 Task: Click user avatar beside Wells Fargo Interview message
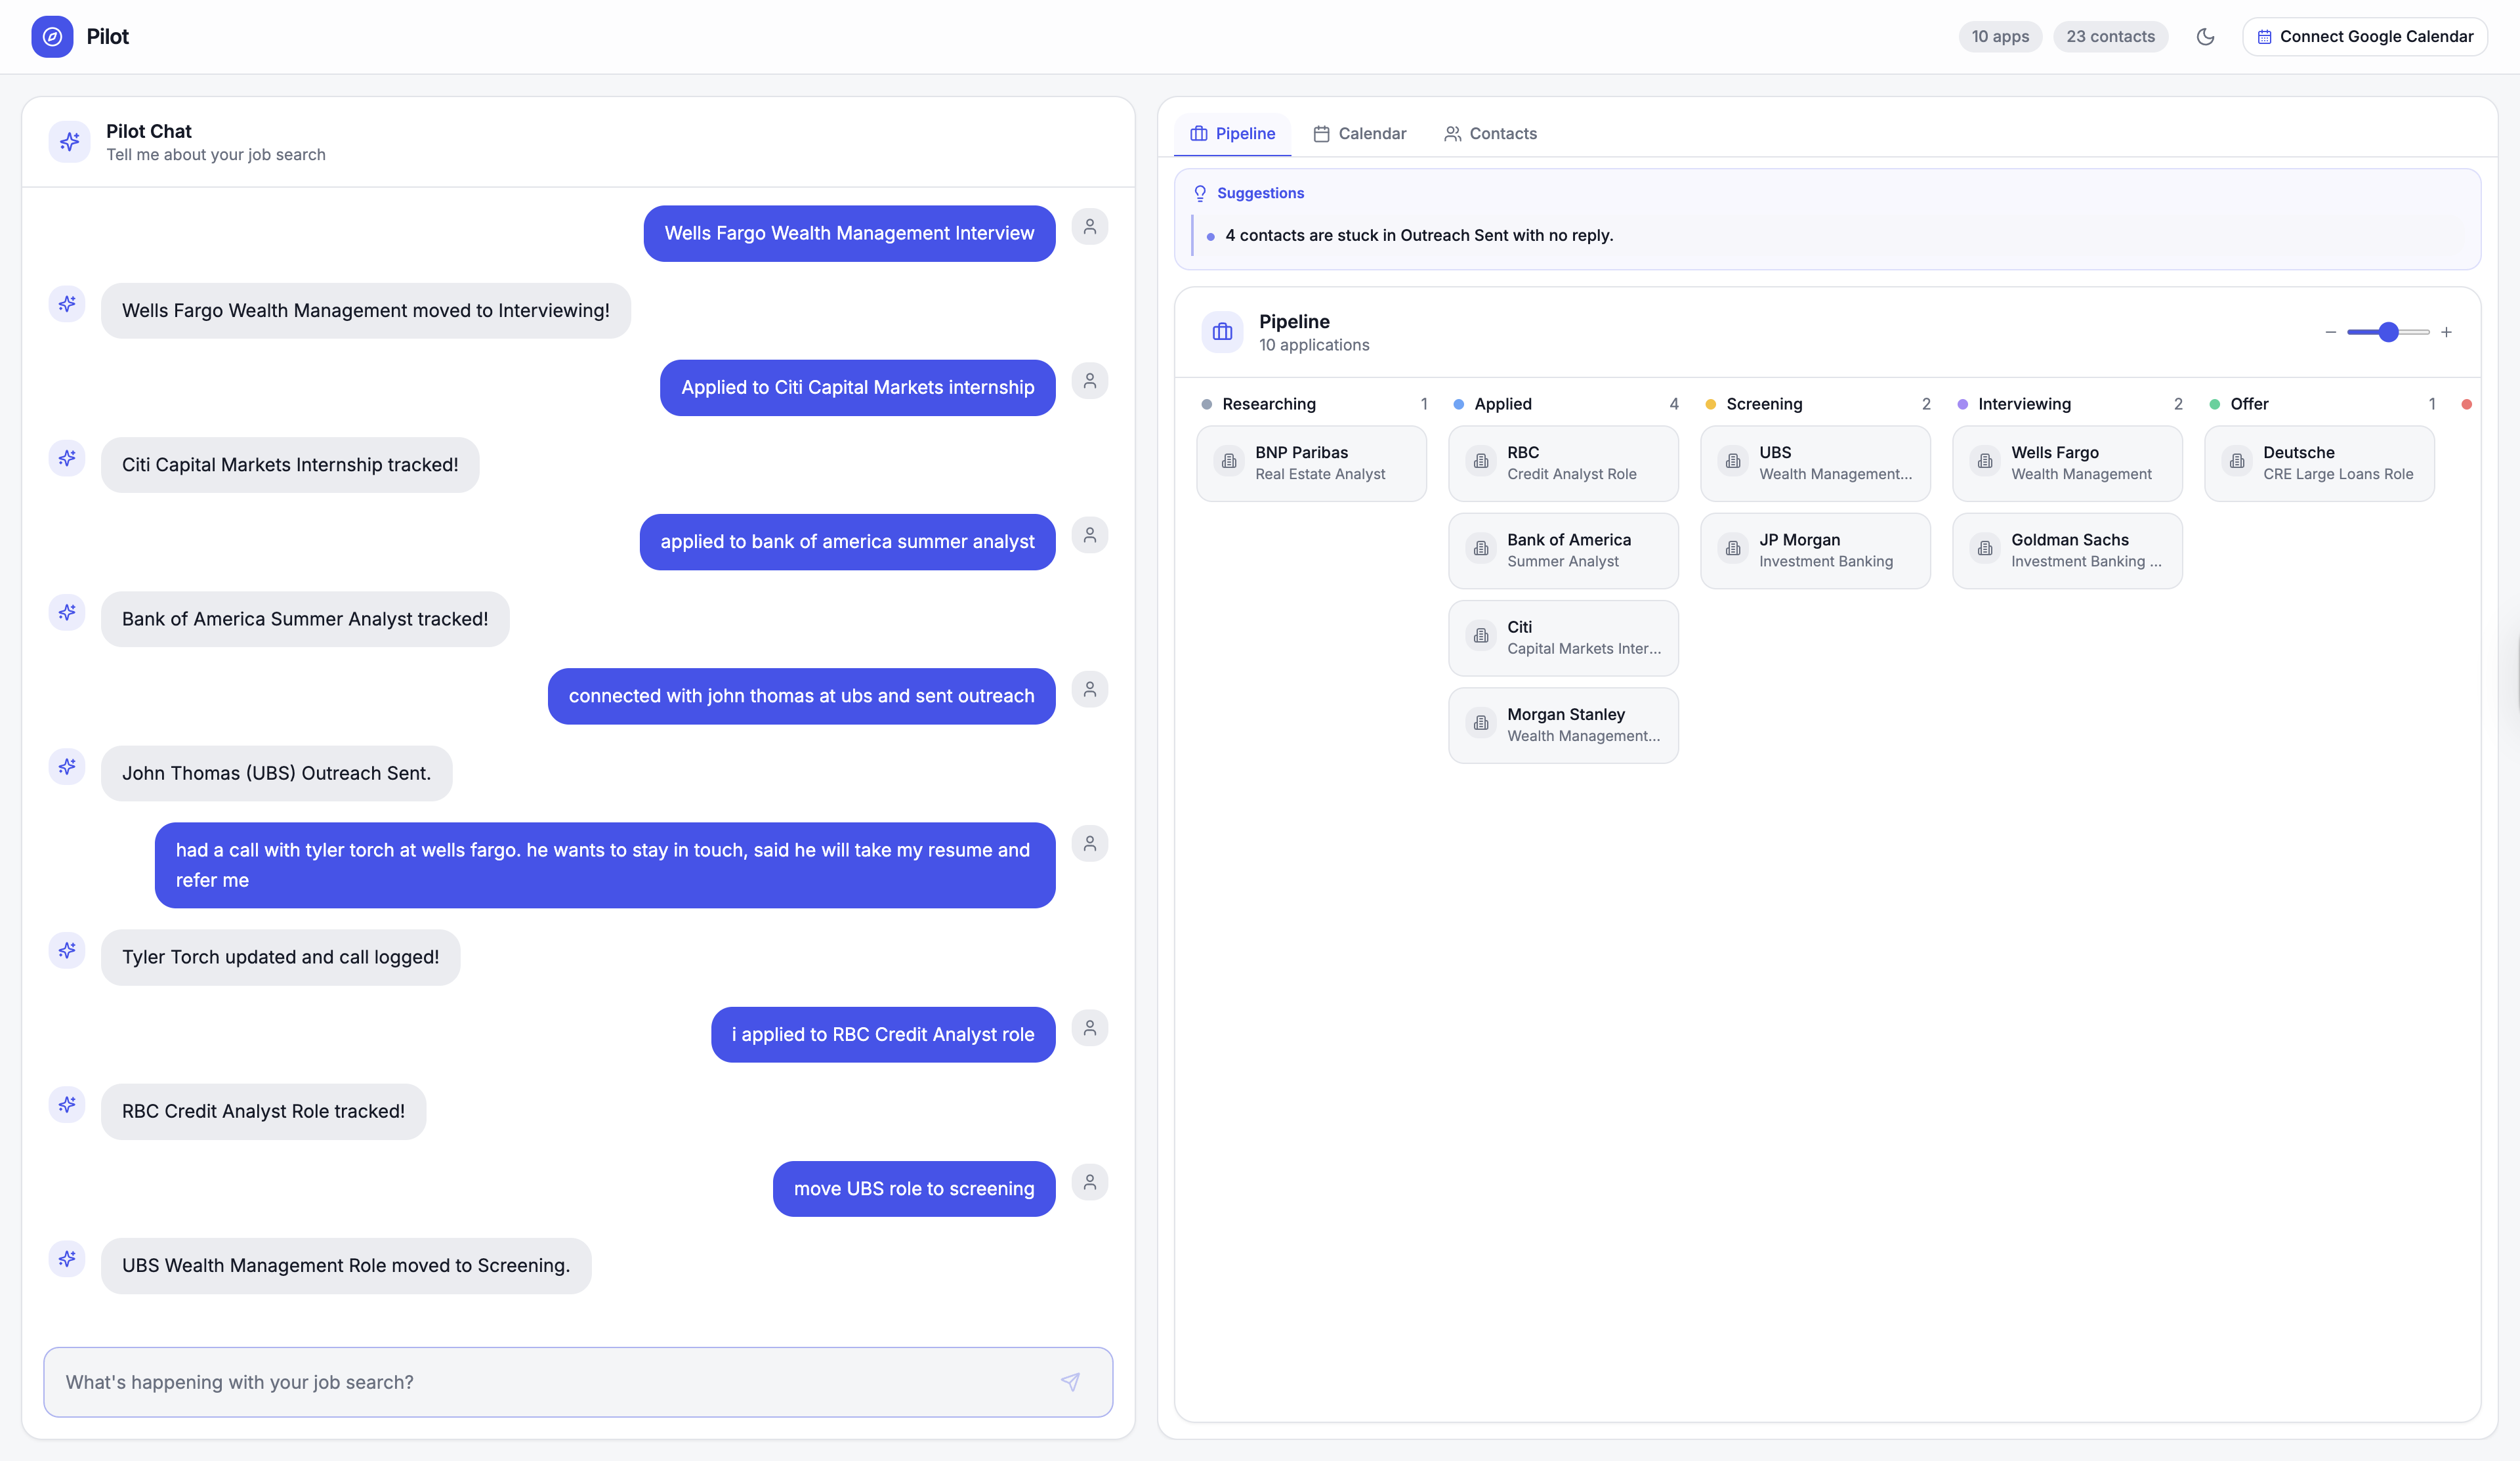1089,227
